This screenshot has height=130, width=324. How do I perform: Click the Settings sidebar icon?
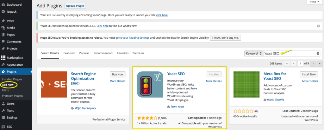pyautogui.click(x=3, y=118)
